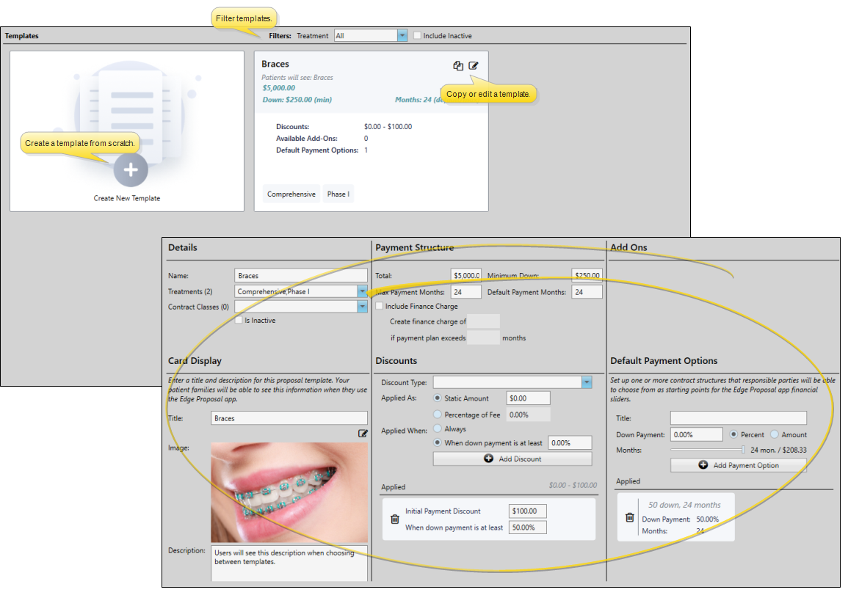Expand the Treatments dropdown in Details
848x595 pixels.
362,291
